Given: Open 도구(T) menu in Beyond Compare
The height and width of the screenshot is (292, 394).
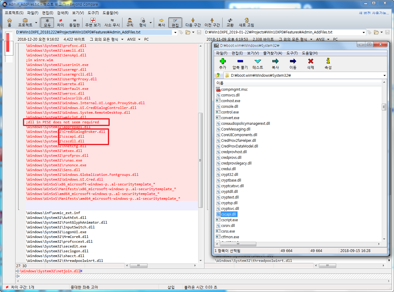Looking at the screenshot, I should point(93,13).
